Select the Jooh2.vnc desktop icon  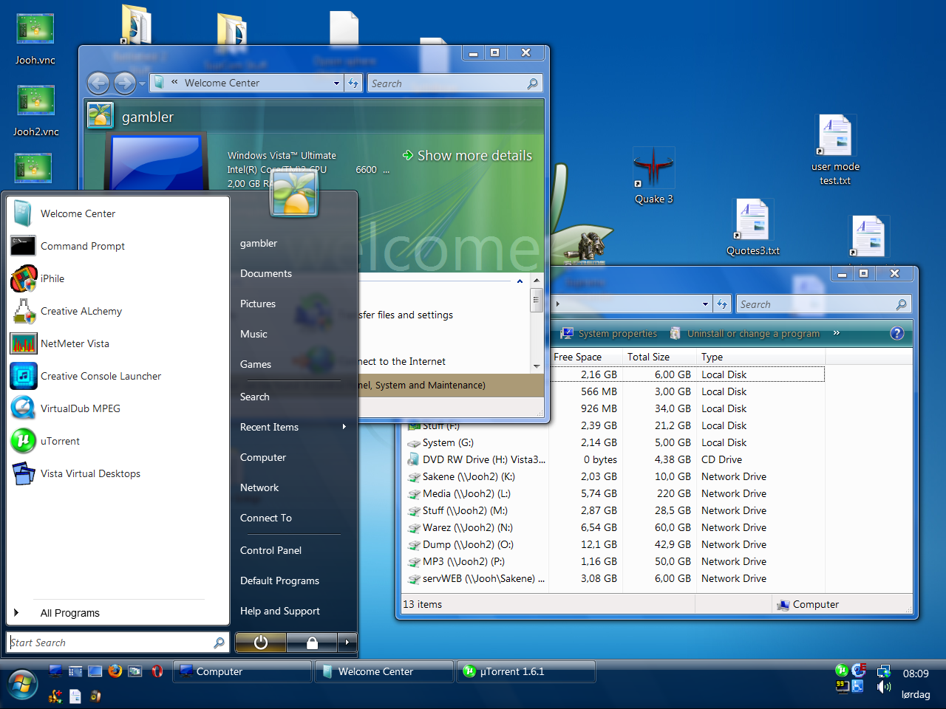pyautogui.click(x=35, y=111)
